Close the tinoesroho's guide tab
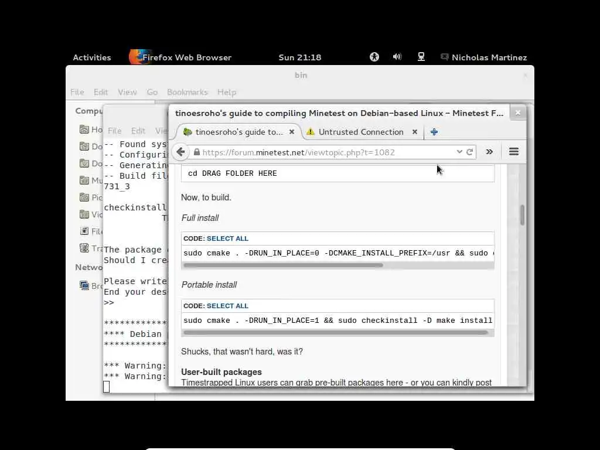 pyautogui.click(x=292, y=132)
